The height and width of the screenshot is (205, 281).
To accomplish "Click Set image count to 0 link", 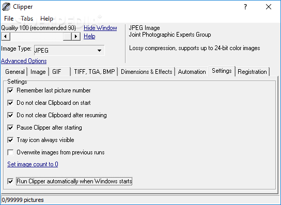I will (x=33, y=164).
